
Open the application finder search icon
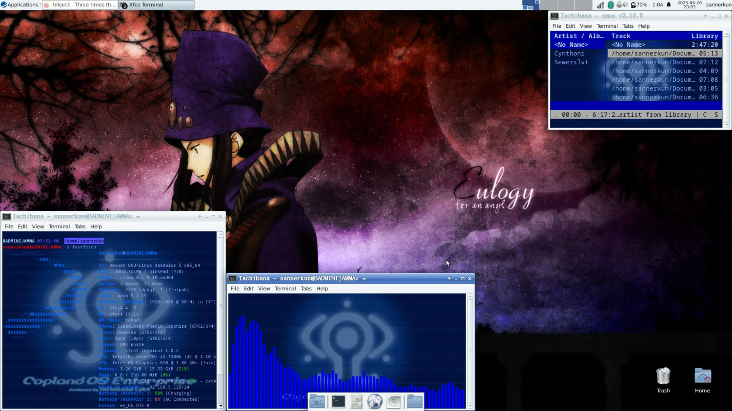tap(394, 402)
